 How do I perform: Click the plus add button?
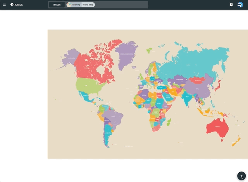[x=241, y=176]
